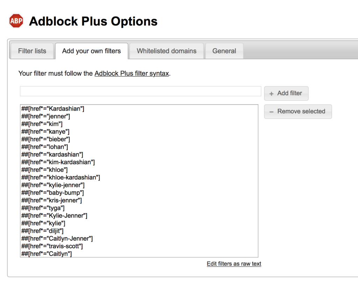
Task: Select the ##[href*="diljit"] filter row
Action: point(139,231)
